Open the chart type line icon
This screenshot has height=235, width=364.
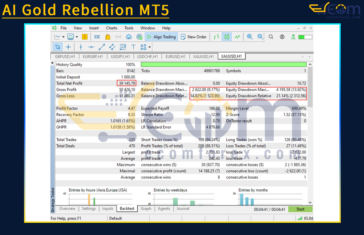57,37
